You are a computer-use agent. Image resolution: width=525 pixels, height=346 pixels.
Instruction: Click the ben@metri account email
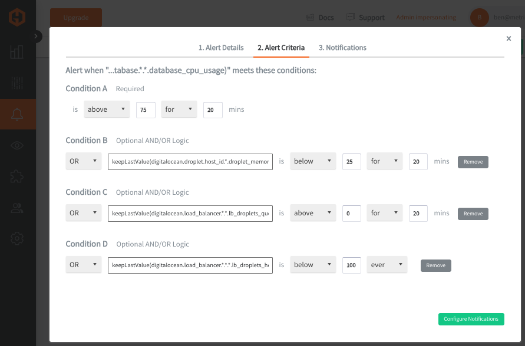point(509,18)
